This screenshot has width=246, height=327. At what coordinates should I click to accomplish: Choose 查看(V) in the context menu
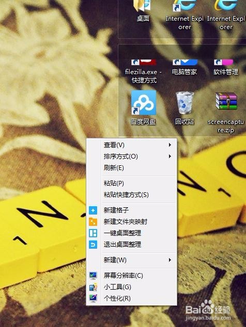(132, 145)
